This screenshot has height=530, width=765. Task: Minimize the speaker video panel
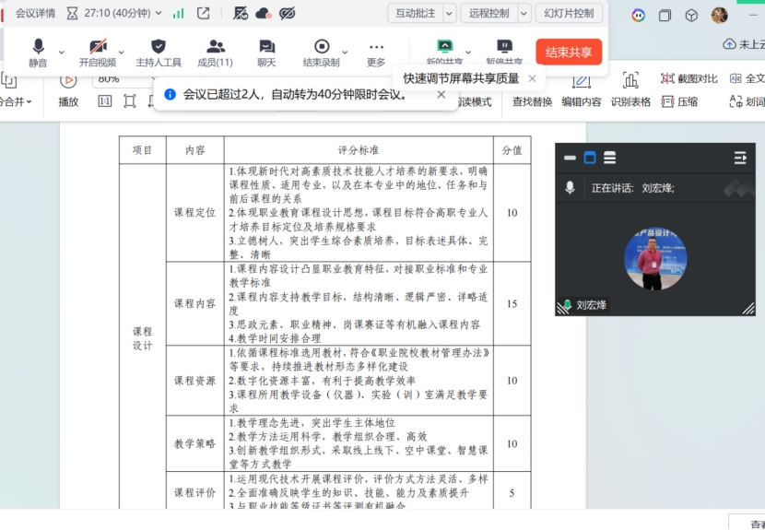[x=570, y=158]
